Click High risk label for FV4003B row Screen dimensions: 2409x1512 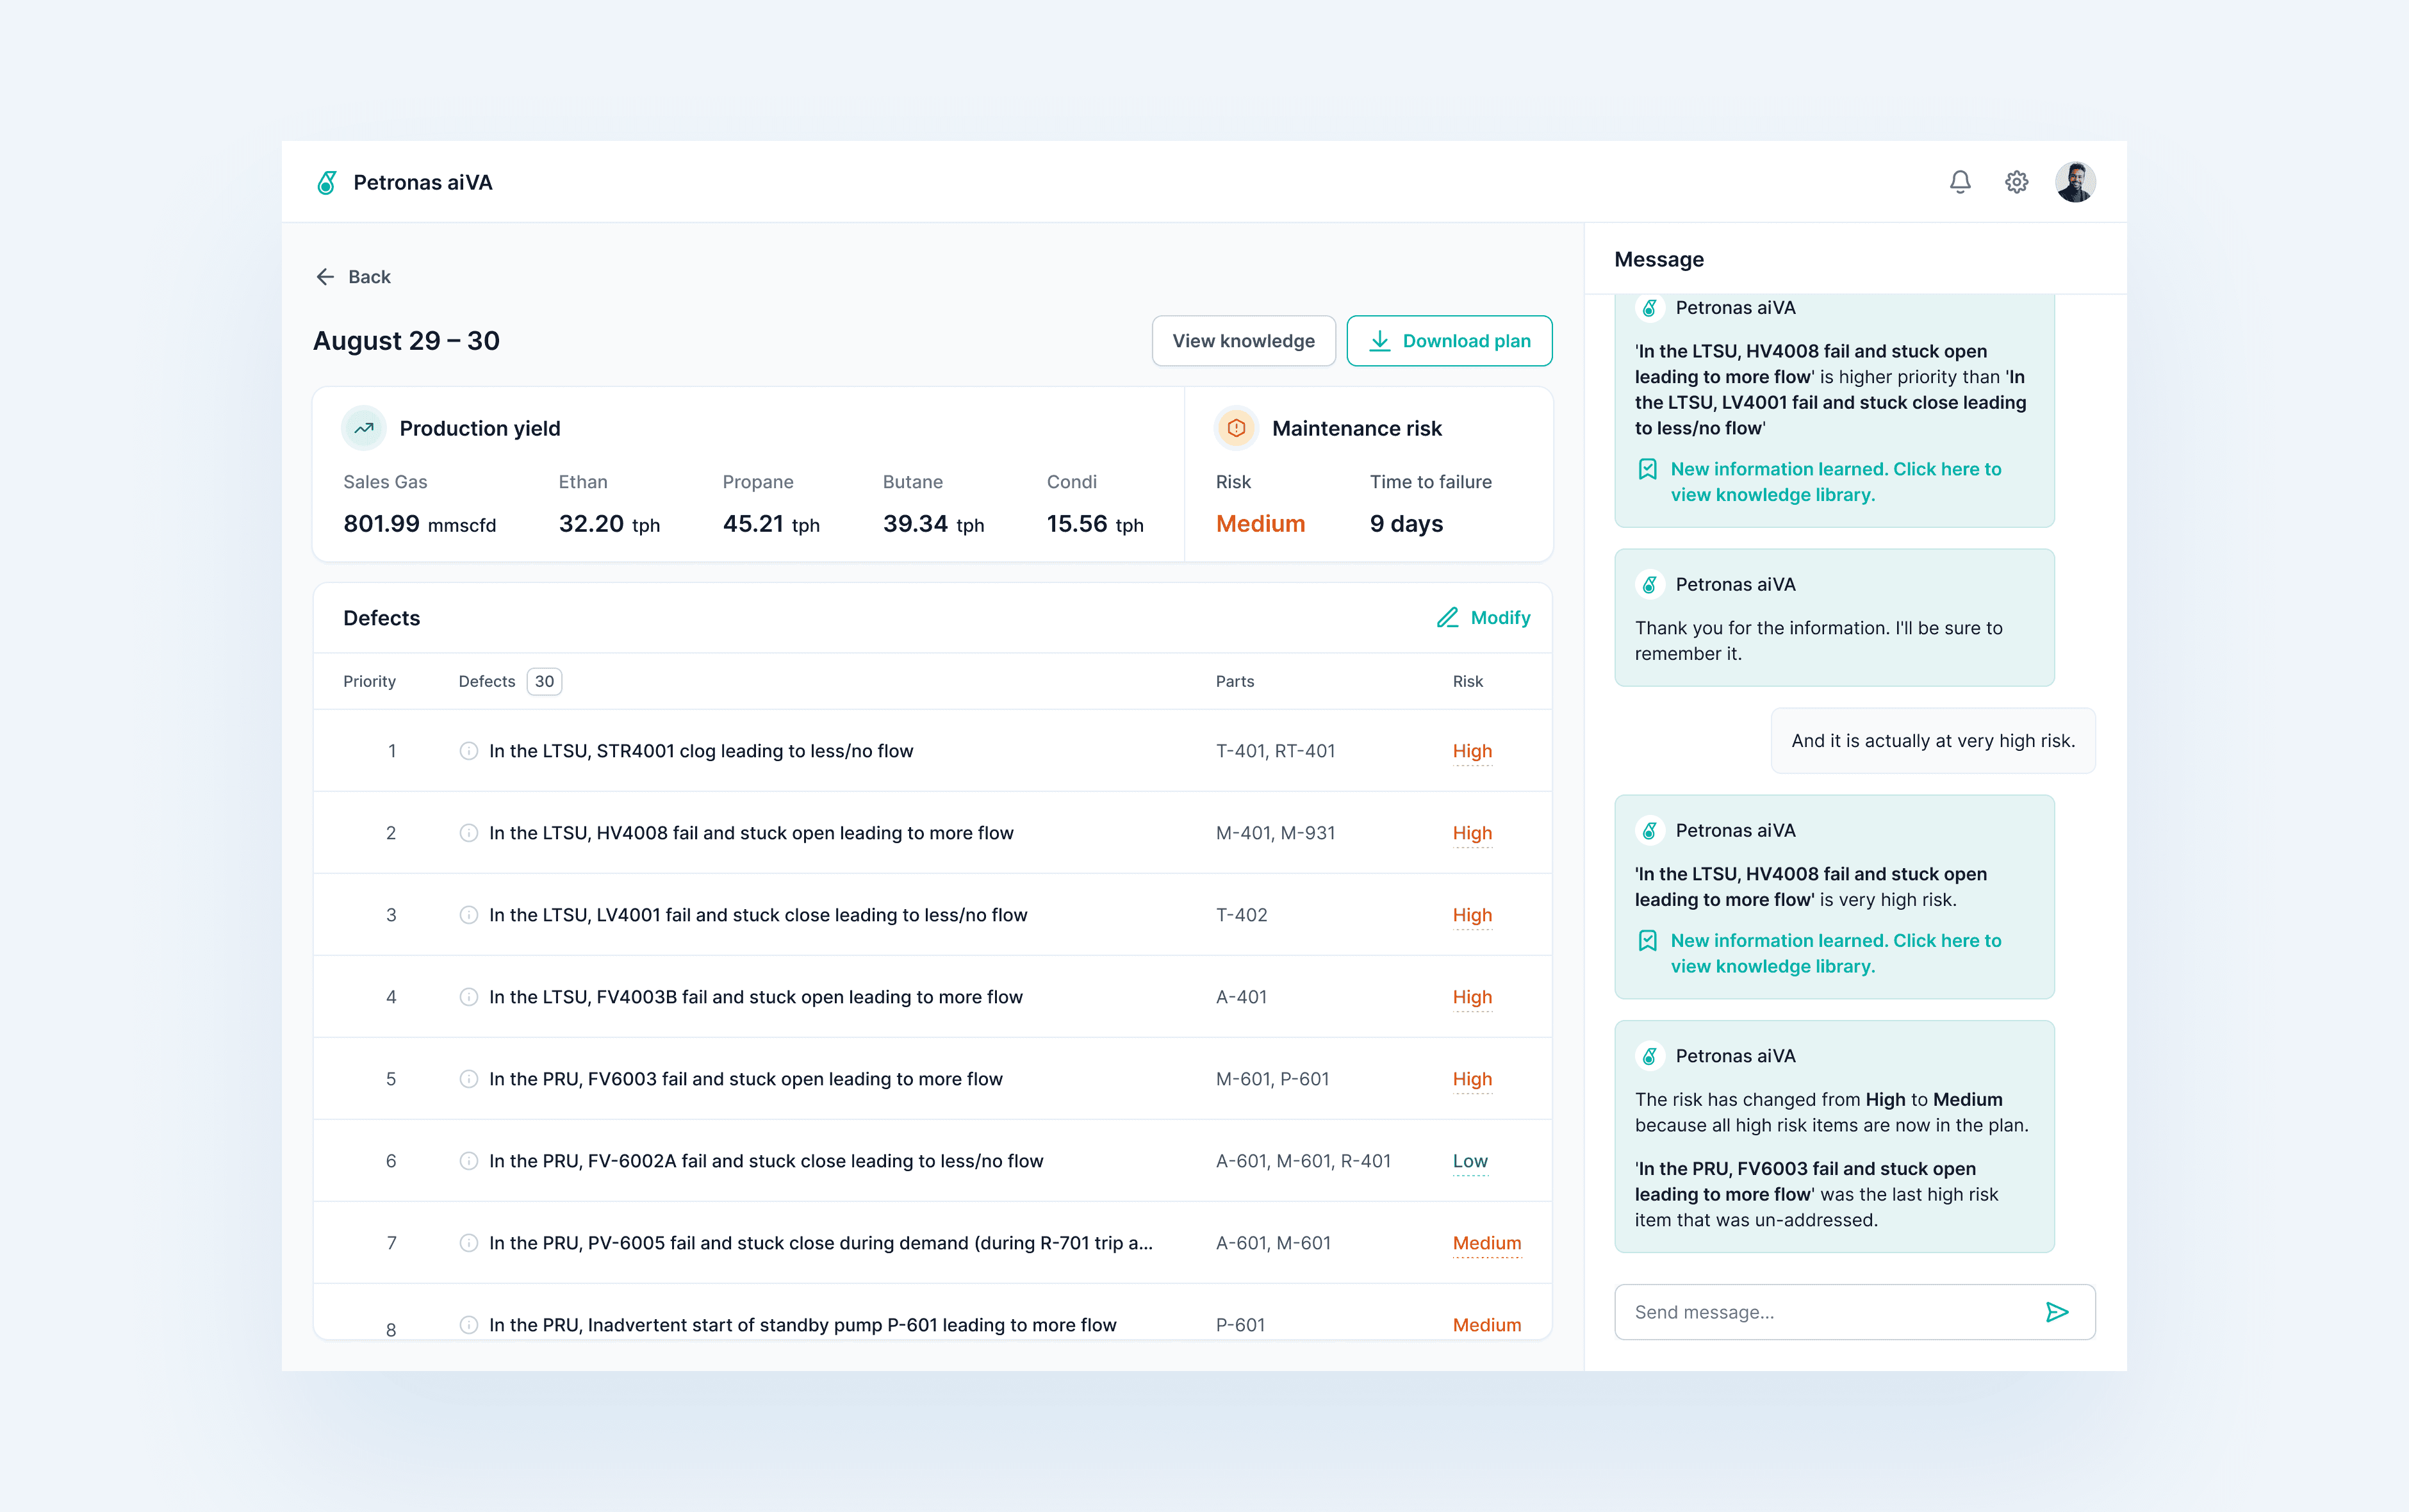pos(1472,997)
